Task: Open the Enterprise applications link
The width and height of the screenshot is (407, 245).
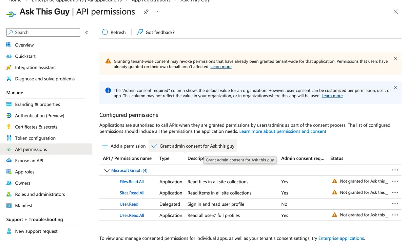Action: pyautogui.click(x=341, y=238)
